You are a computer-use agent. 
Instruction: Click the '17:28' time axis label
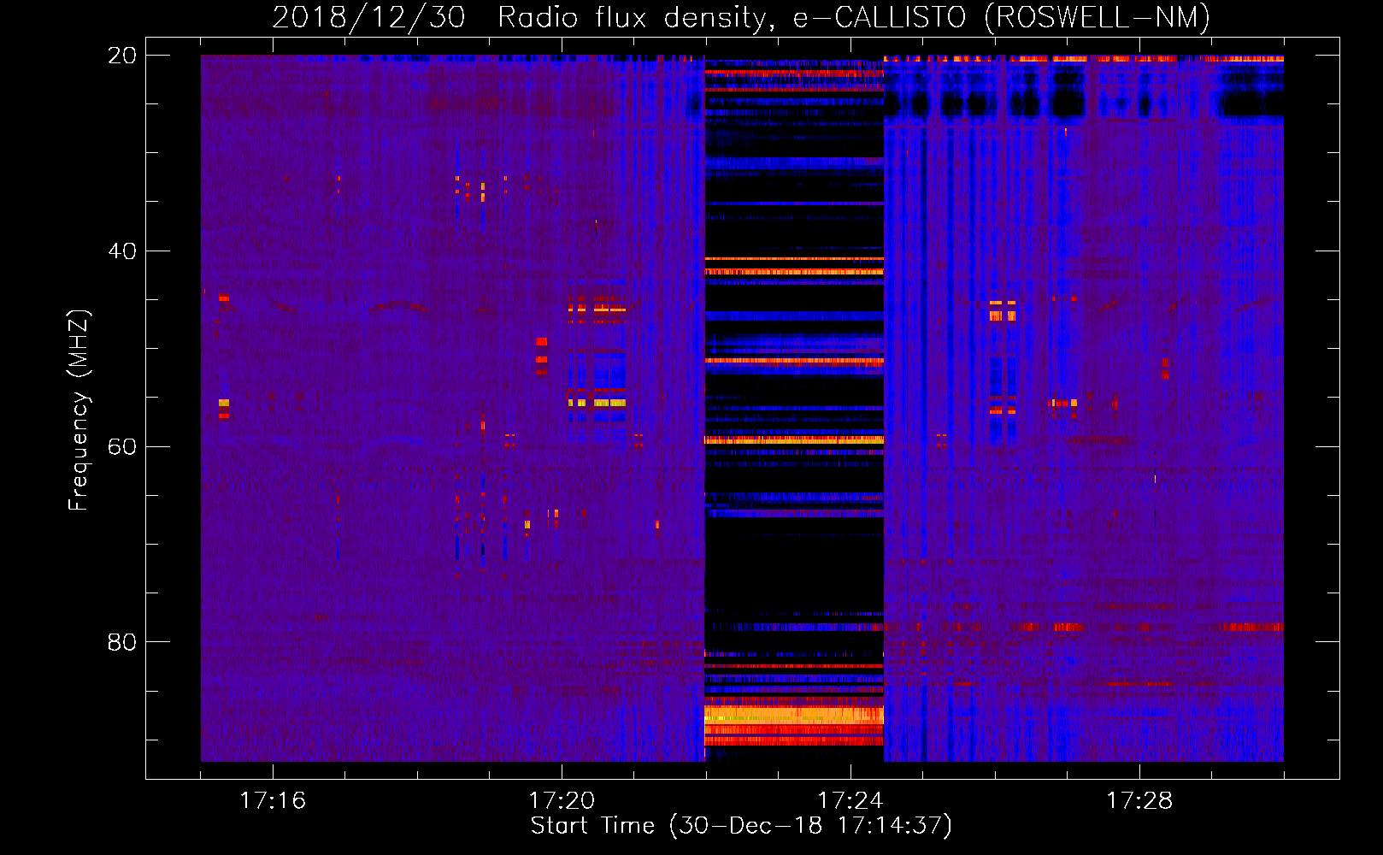tap(1139, 800)
